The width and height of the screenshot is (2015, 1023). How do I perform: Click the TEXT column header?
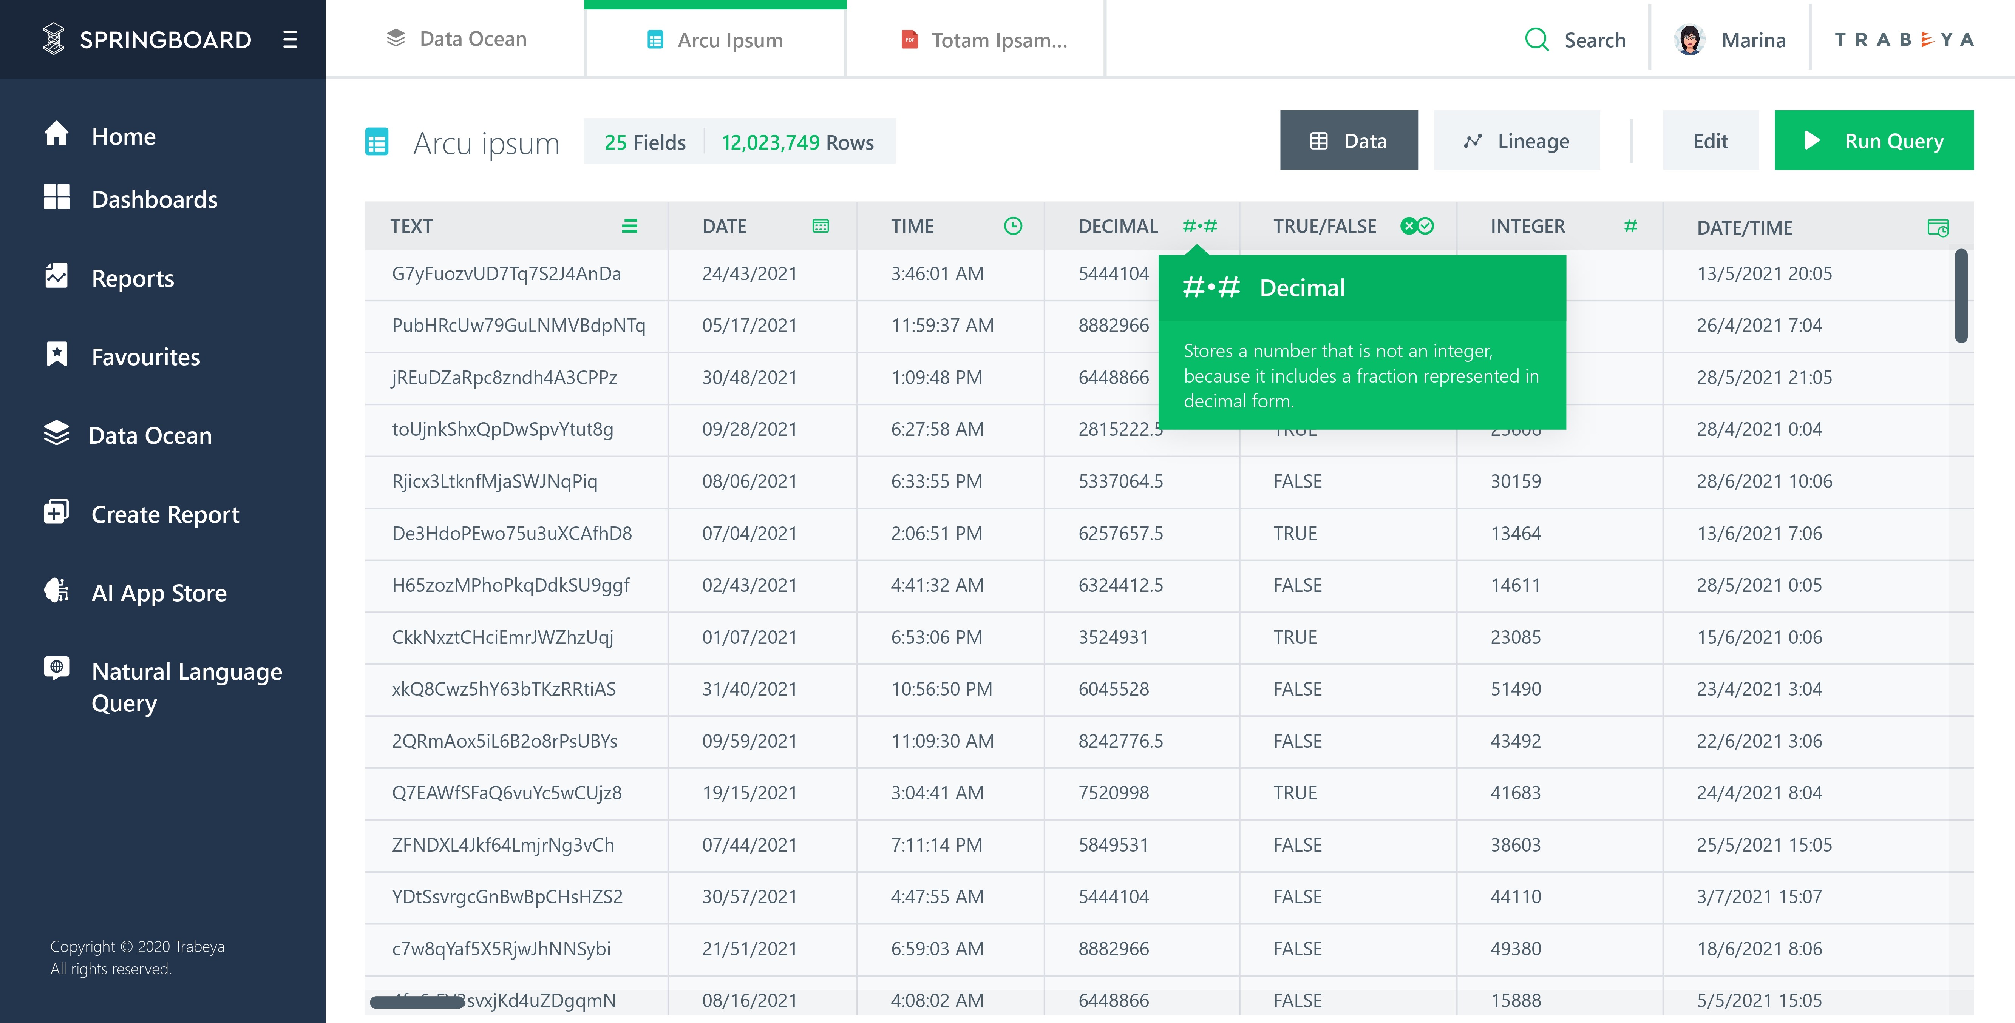(x=516, y=226)
